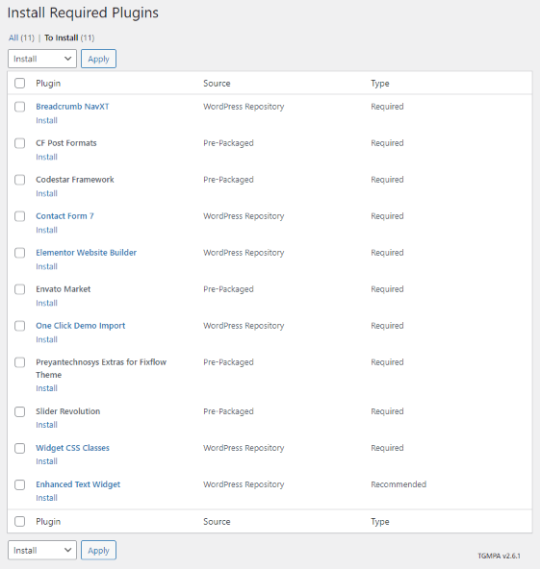
Task: Click the Slider Revolution plugin name
Action: [x=68, y=411]
